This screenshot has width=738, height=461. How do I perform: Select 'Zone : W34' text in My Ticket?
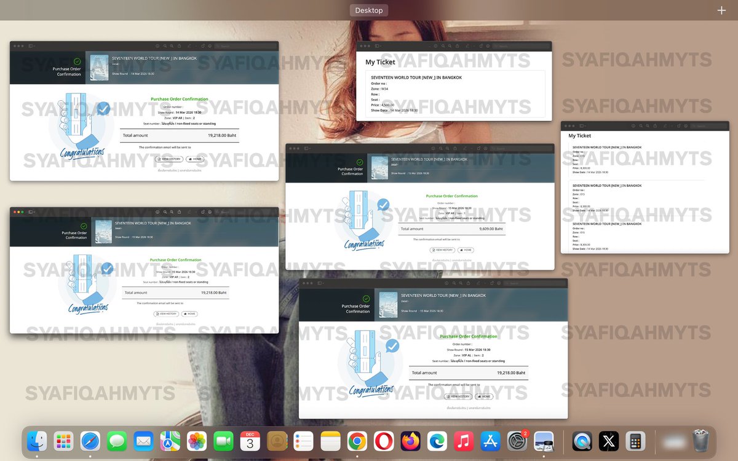(x=379, y=89)
